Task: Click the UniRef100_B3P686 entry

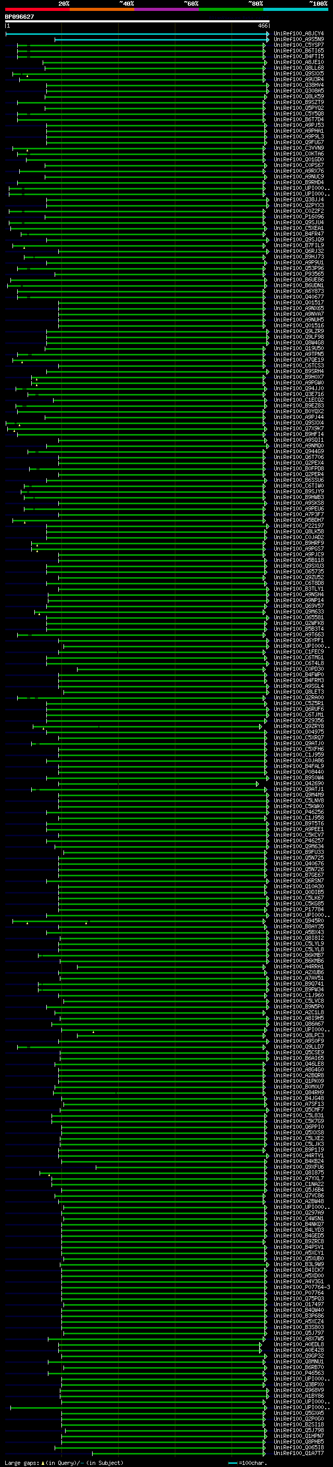Action: point(298,1316)
